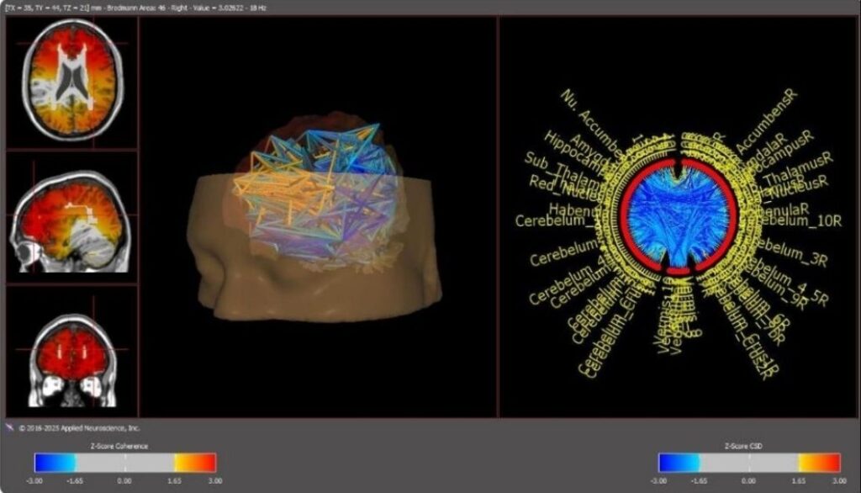Click the Applied Neuroscience logo icon
The width and height of the screenshot is (861, 493).
(9, 427)
